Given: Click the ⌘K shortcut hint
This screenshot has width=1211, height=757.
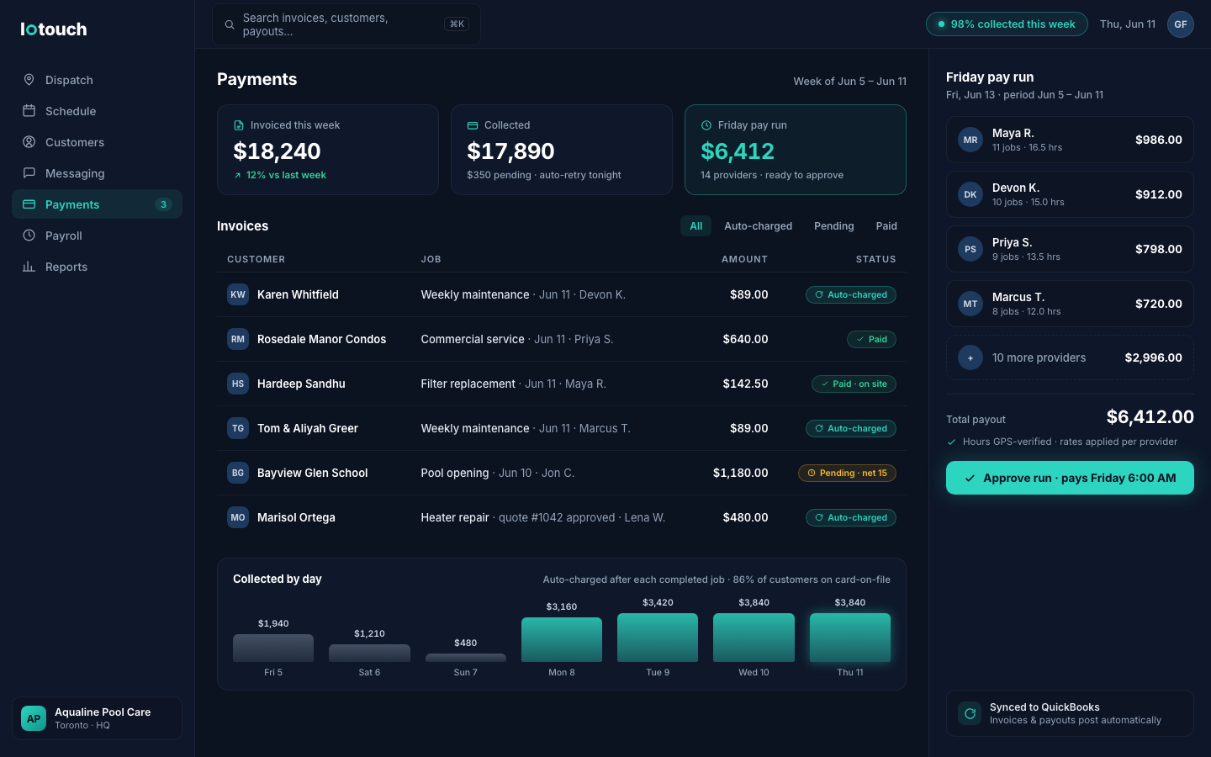Looking at the screenshot, I should tap(457, 24).
